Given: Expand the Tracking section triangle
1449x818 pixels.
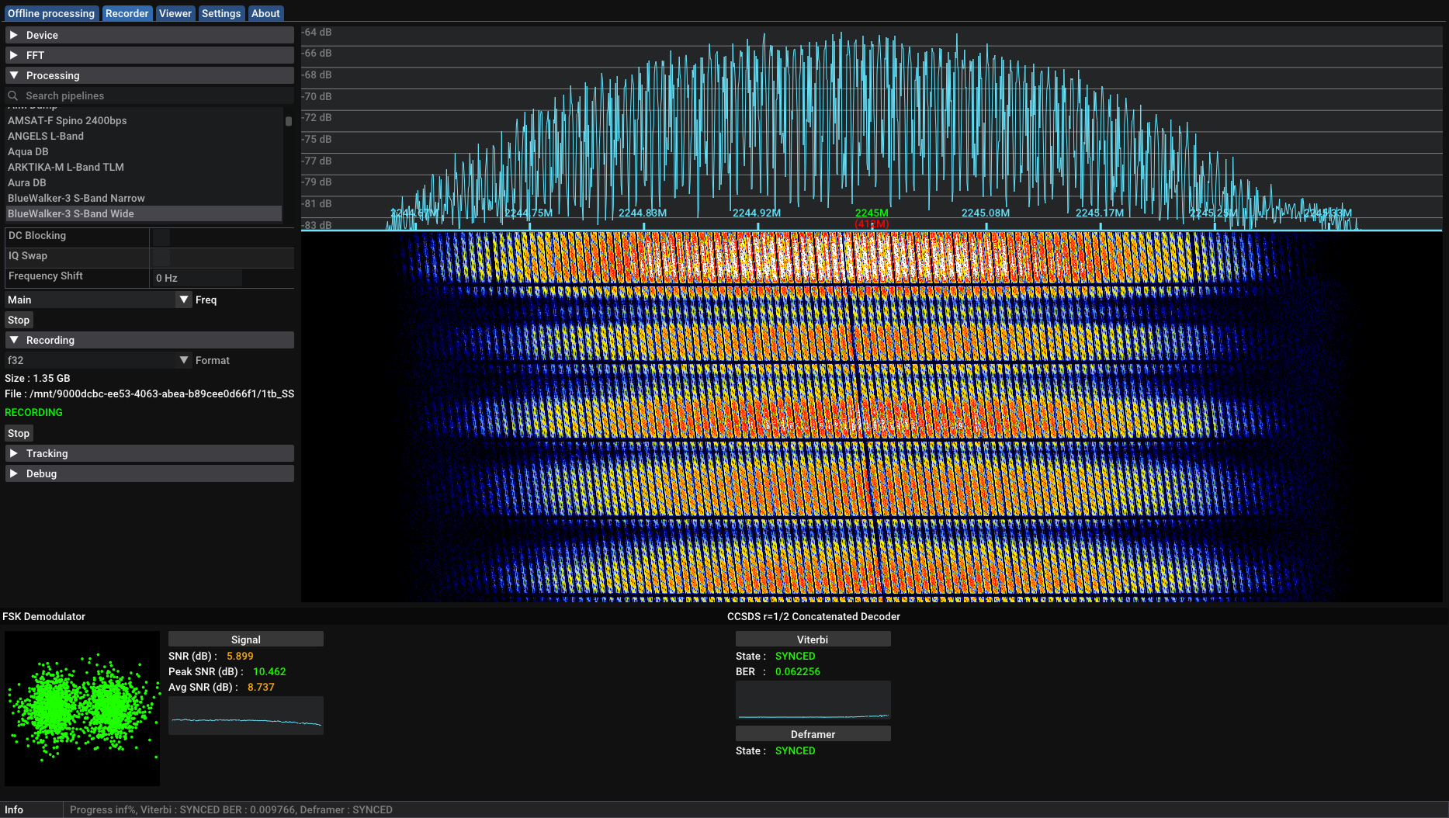Looking at the screenshot, I should click(x=14, y=453).
